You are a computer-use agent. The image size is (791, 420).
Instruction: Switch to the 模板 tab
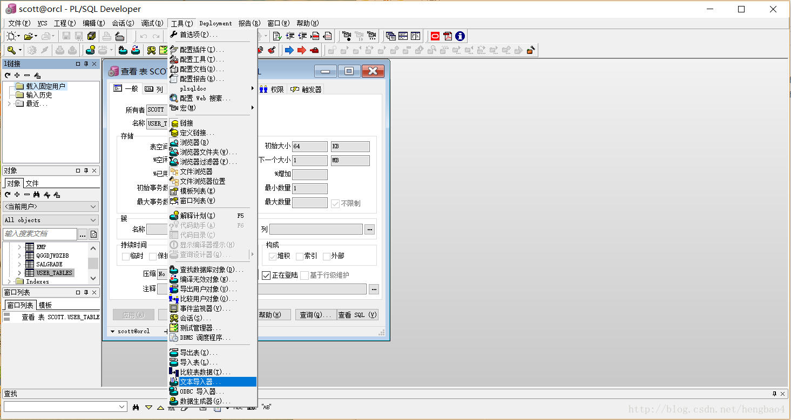[x=45, y=305]
